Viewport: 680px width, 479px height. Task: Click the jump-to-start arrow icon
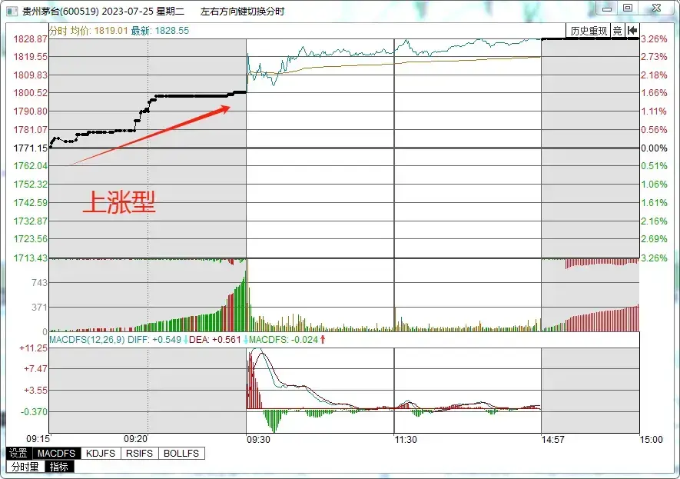pos(632,31)
